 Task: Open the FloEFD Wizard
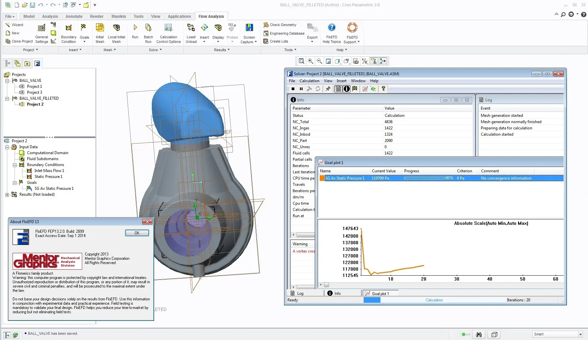click(15, 25)
